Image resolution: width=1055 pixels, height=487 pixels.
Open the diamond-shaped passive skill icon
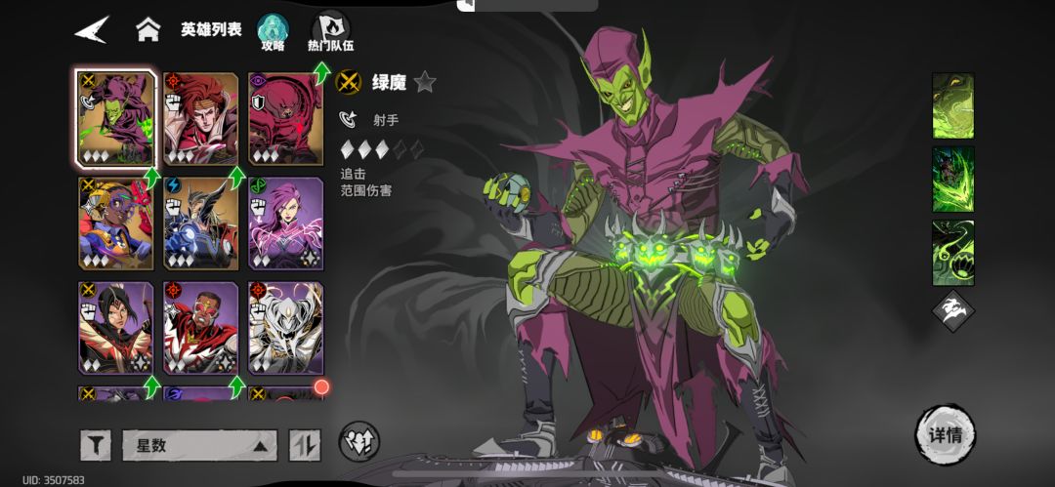(x=953, y=310)
